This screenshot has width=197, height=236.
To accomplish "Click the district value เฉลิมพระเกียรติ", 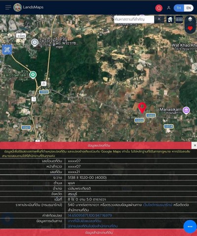I will [x=79, y=188].
